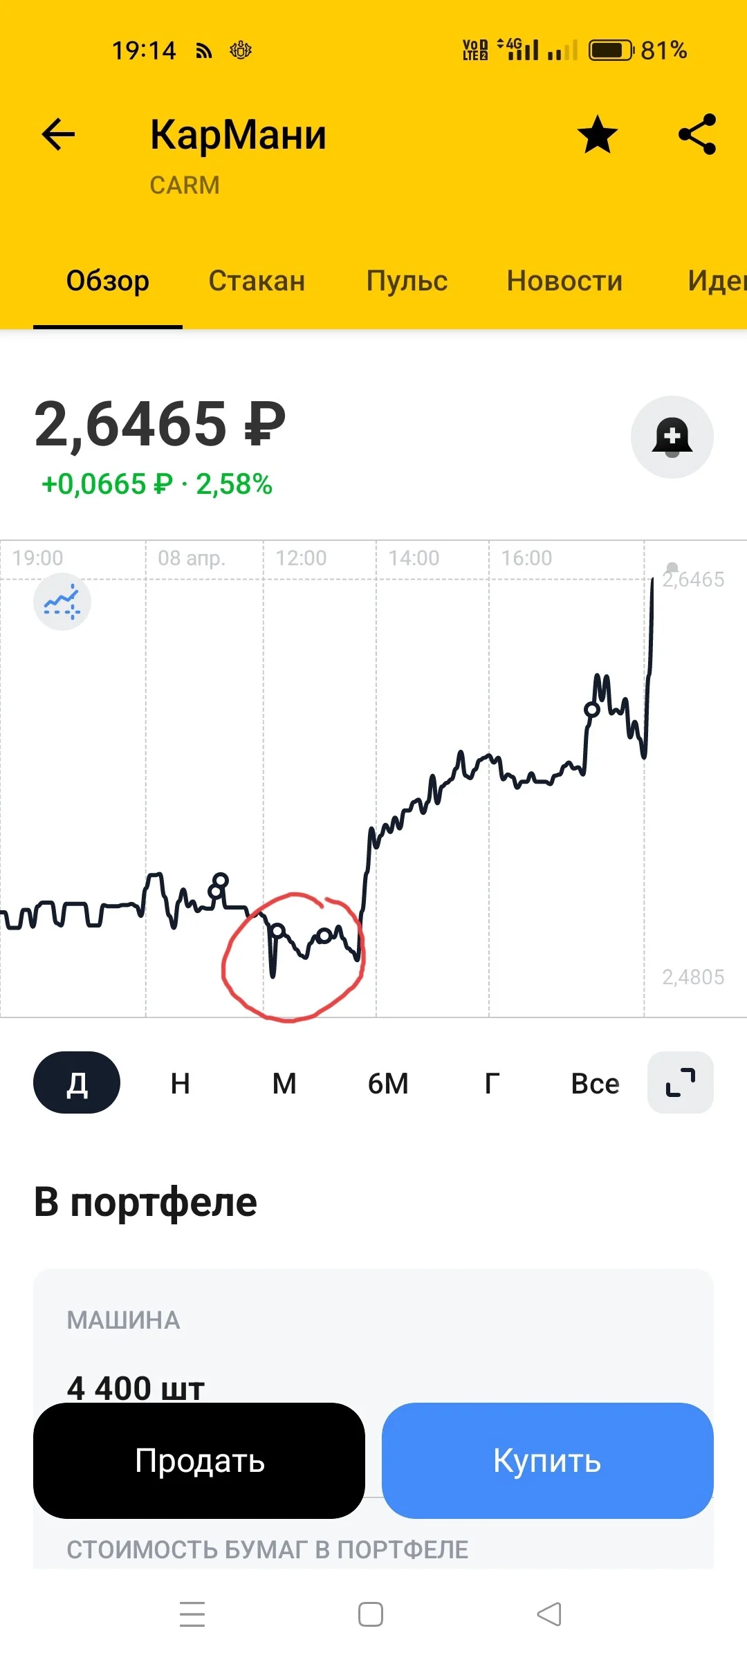This screenshot has height=1660, width=747.
Task: Tap the back arrow icon
Action: pos(58,134)
